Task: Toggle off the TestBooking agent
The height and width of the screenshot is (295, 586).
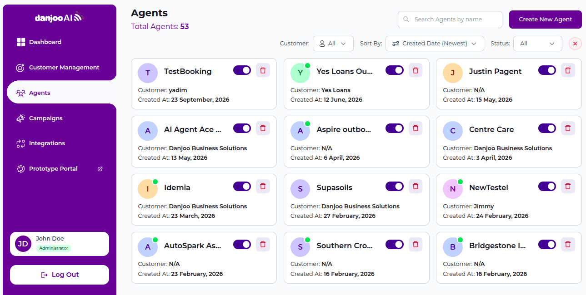Action: point(242,70)
